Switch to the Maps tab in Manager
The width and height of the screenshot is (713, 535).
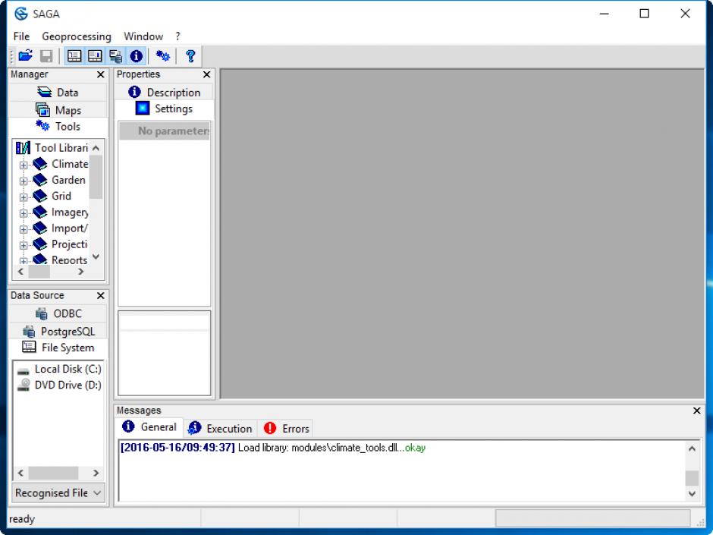pyautogui.click(x=58, y=110)
